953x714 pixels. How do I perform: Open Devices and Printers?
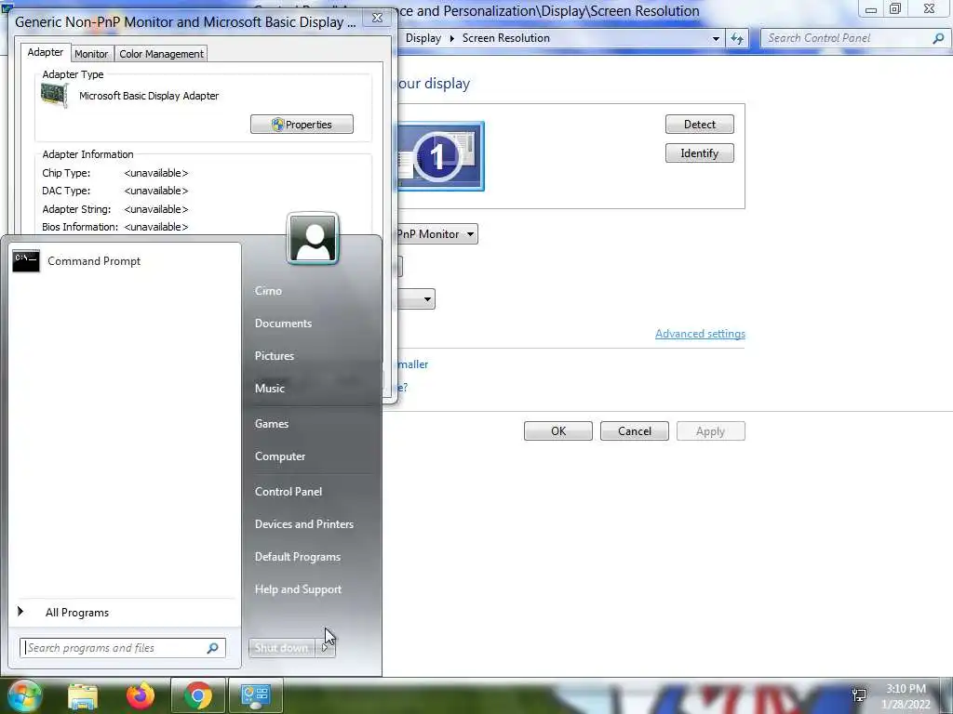pyautogui.click(x=304, y=524)
